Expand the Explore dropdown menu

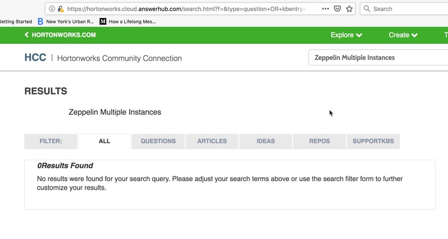pos(346,35)
